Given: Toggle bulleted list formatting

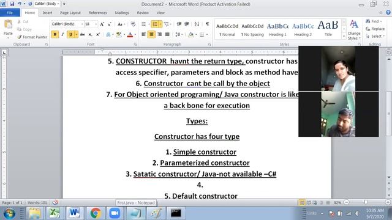Looking at the screenshot, I should click(x=143, y=24).
